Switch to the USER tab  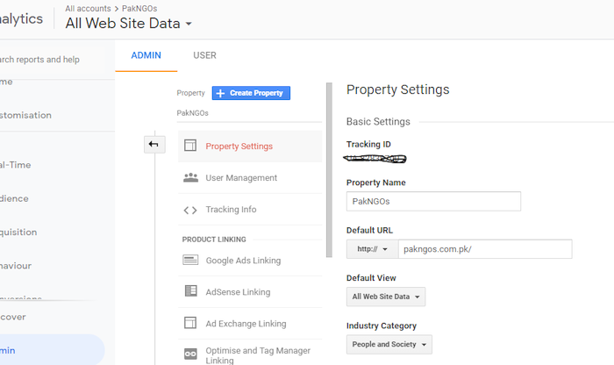(204, 55)
